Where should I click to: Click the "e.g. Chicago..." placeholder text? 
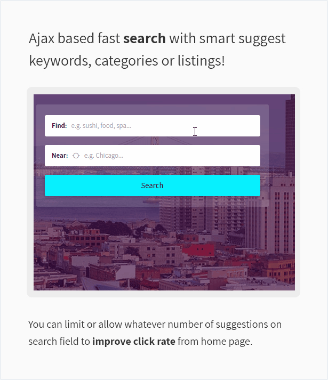pyautogui.click(x=103, y=156)
